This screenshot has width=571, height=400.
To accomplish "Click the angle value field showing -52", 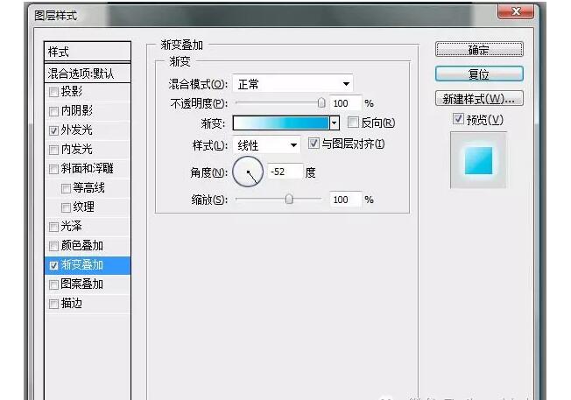I will click(285, 172).
